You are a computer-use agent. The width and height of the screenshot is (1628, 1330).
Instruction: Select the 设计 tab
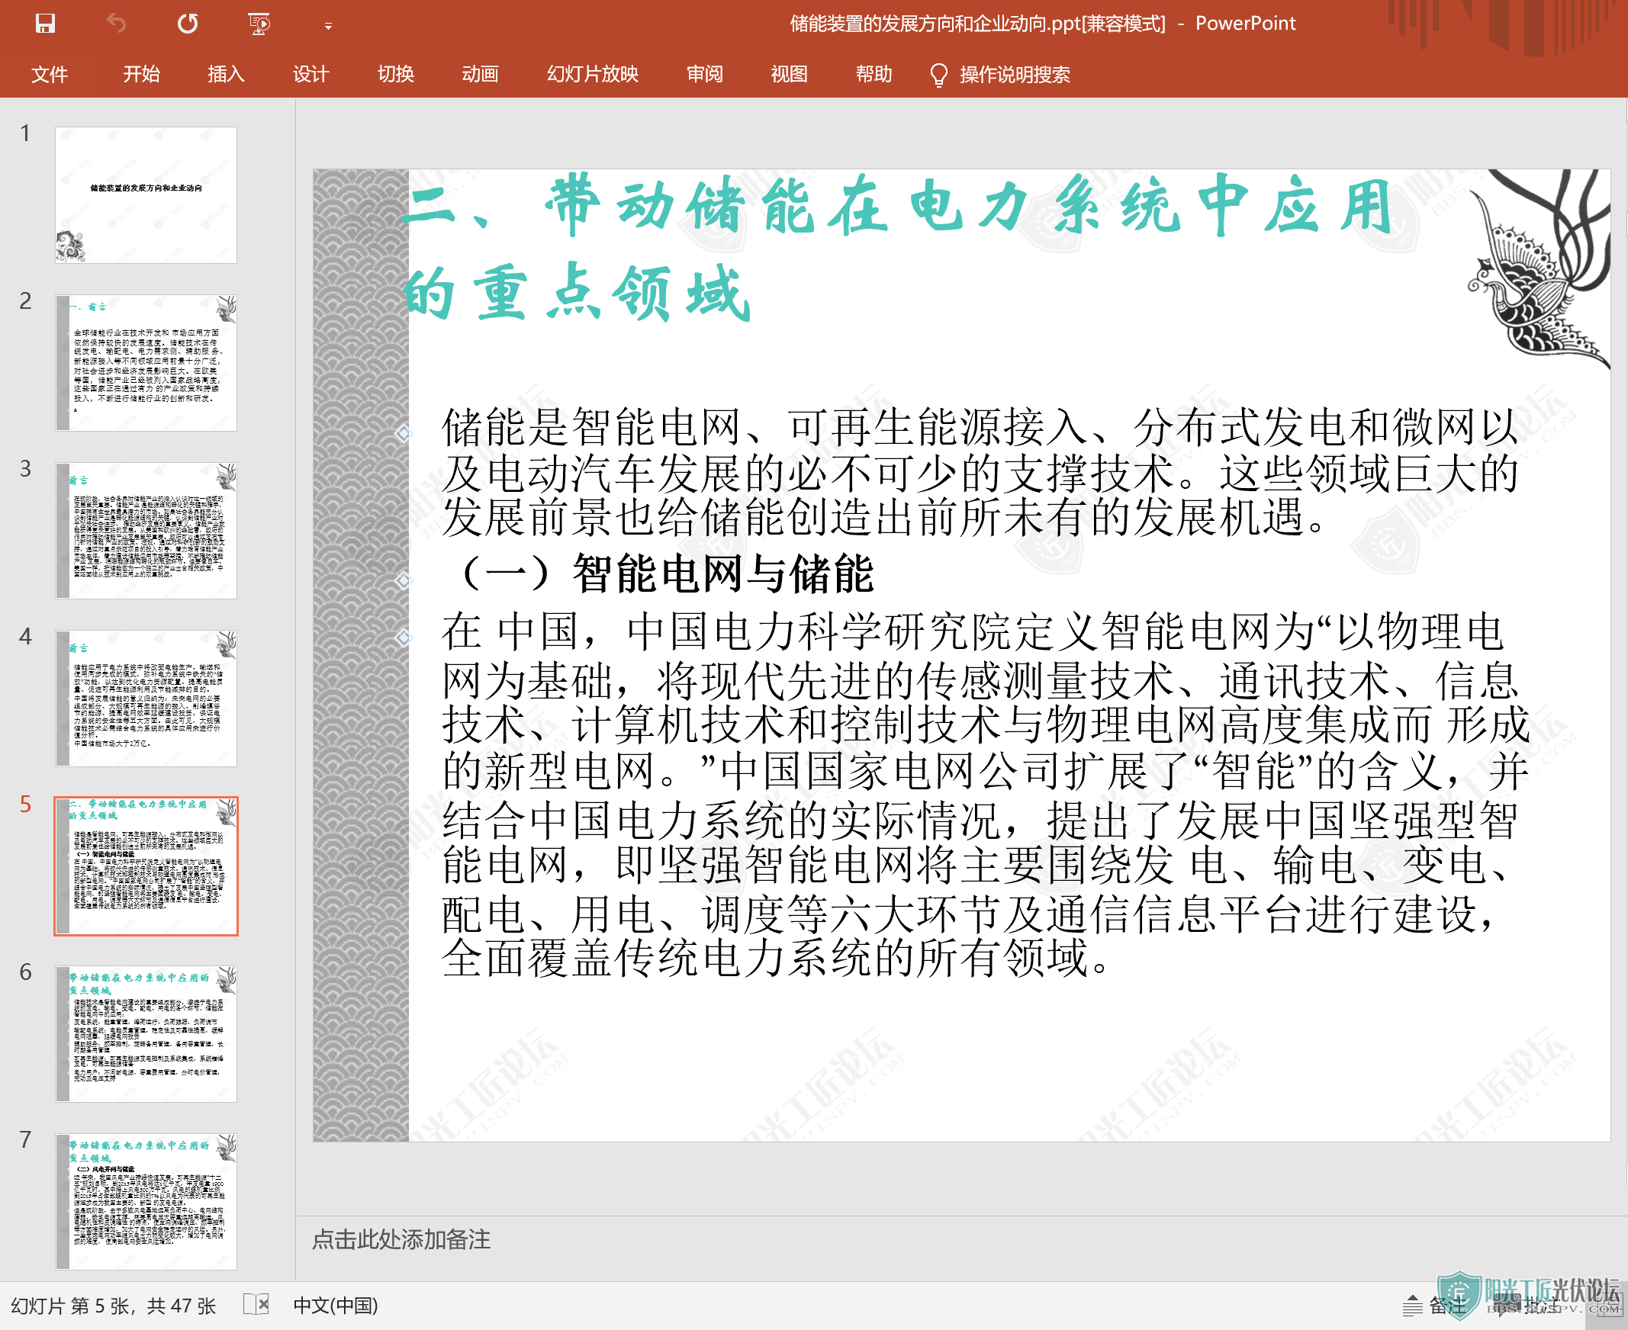[310, 74]
